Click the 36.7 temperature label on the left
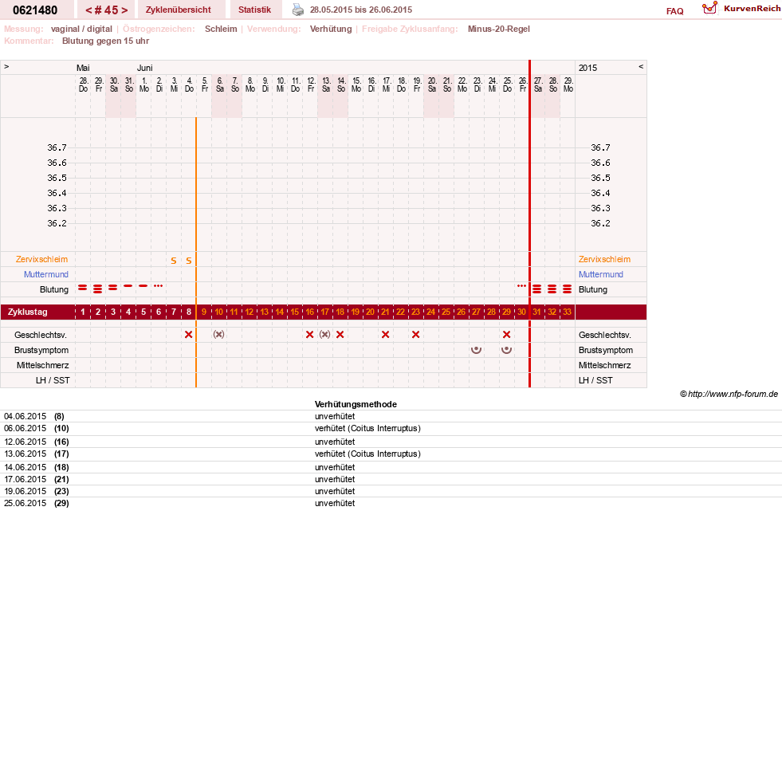The image size is (782, 770). tap(57, 147)
